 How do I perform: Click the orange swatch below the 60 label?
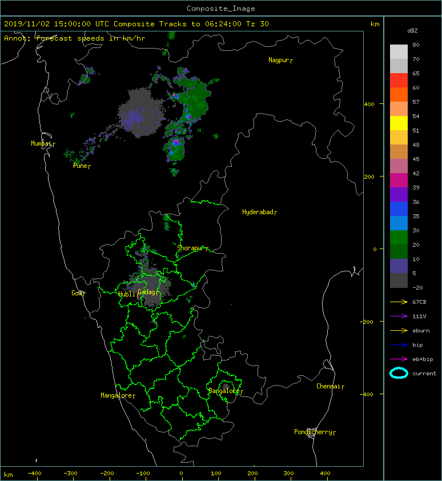(399, 94)
